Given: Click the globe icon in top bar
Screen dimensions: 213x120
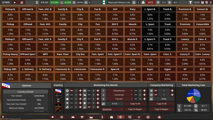Looking at the screenshot, I should pyautogui.click(x=134, y=2).
